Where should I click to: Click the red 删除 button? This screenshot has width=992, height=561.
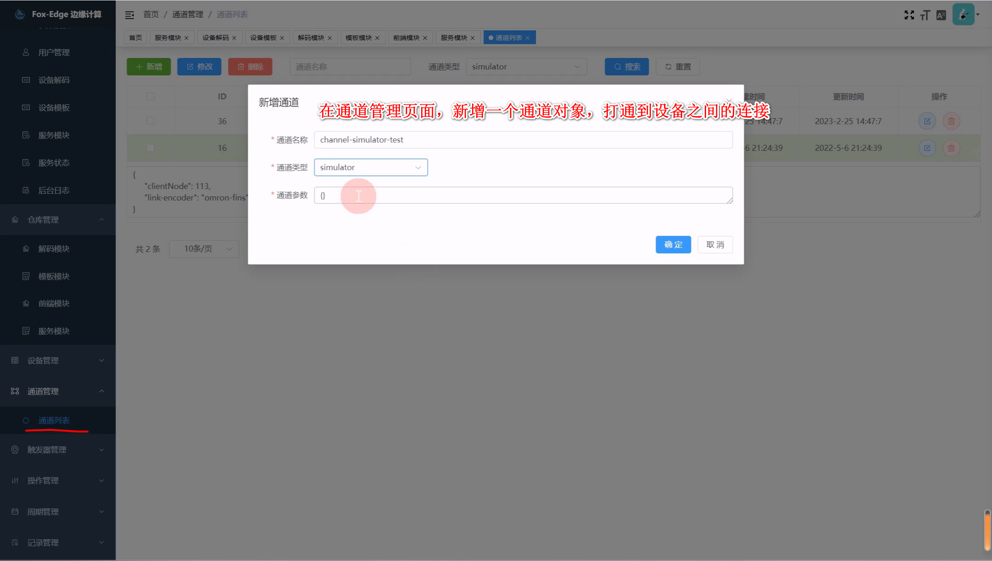(x=251, y=67)
